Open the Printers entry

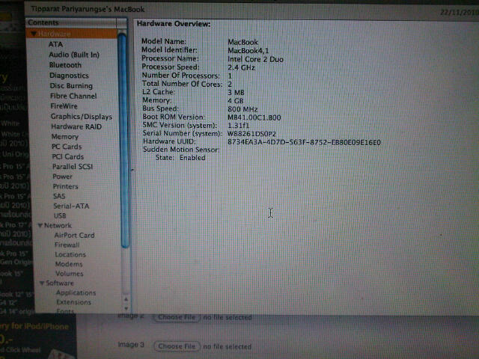pos(65,186)
